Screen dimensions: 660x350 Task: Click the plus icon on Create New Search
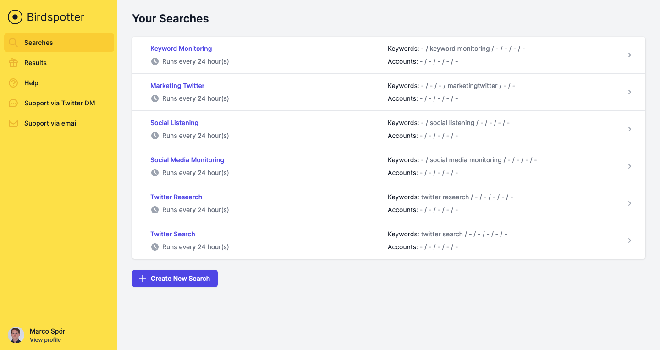pyautogui.click(x=143, y=278)
